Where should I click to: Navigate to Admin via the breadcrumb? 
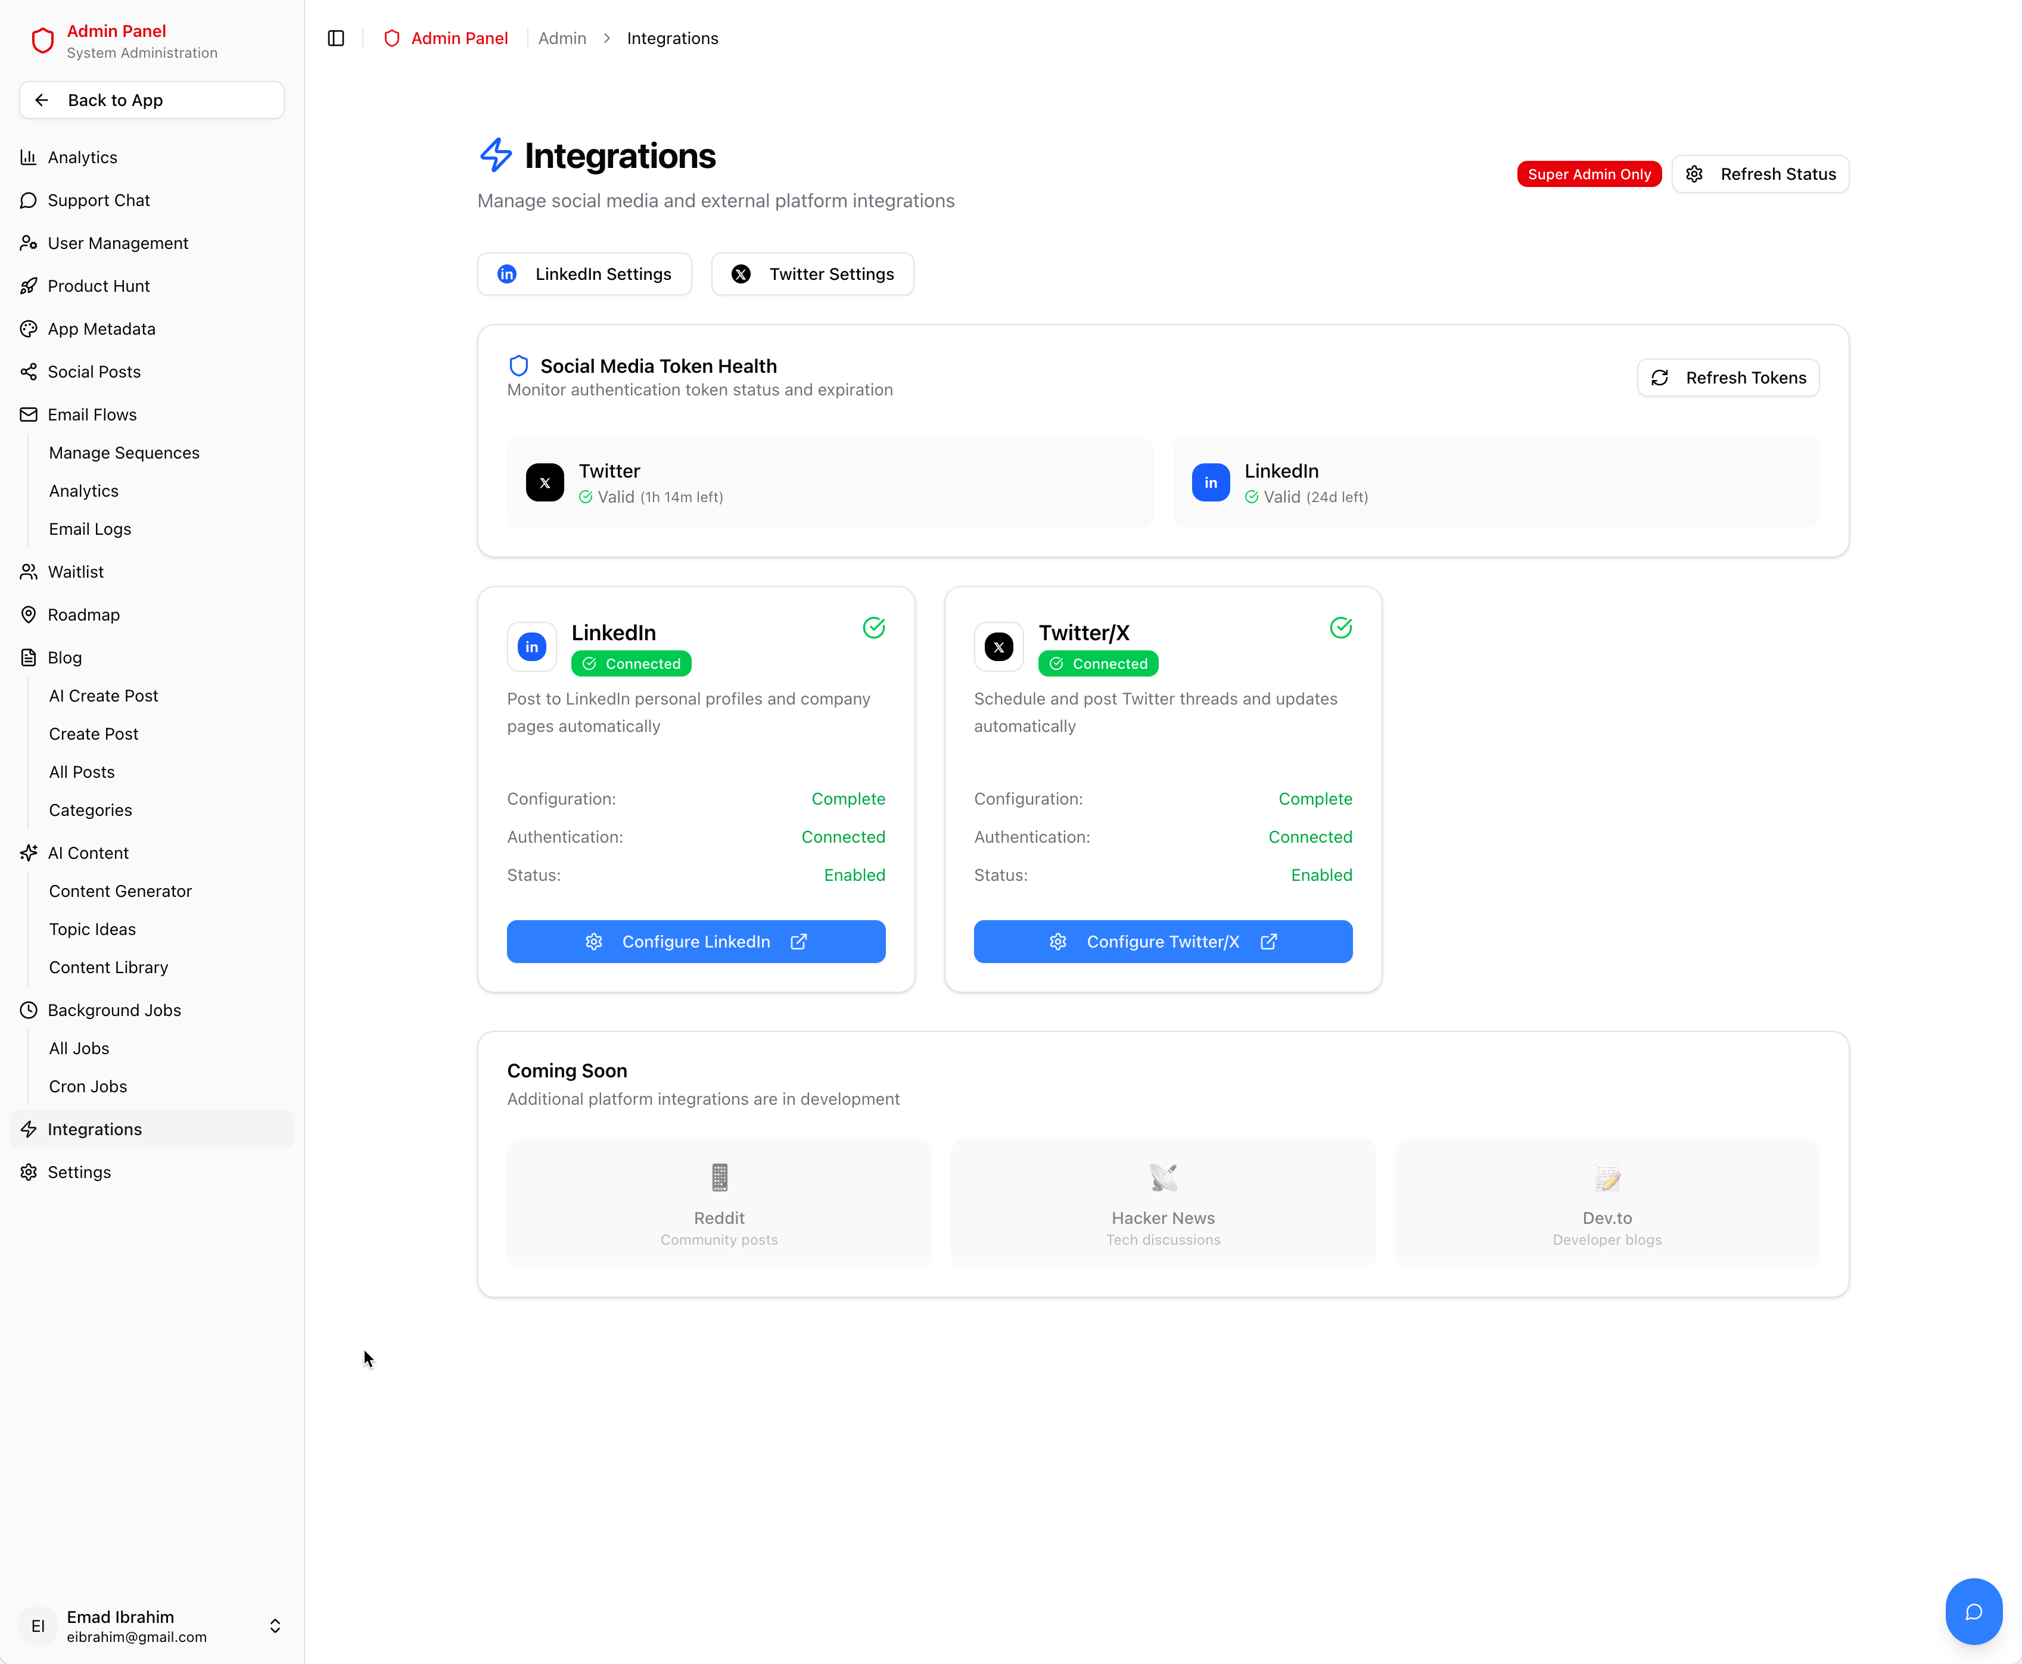tap(562, 38)
